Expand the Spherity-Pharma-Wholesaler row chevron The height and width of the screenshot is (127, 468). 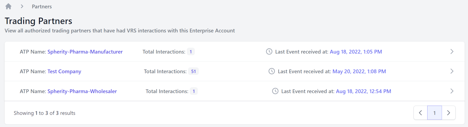pos(452,91)
